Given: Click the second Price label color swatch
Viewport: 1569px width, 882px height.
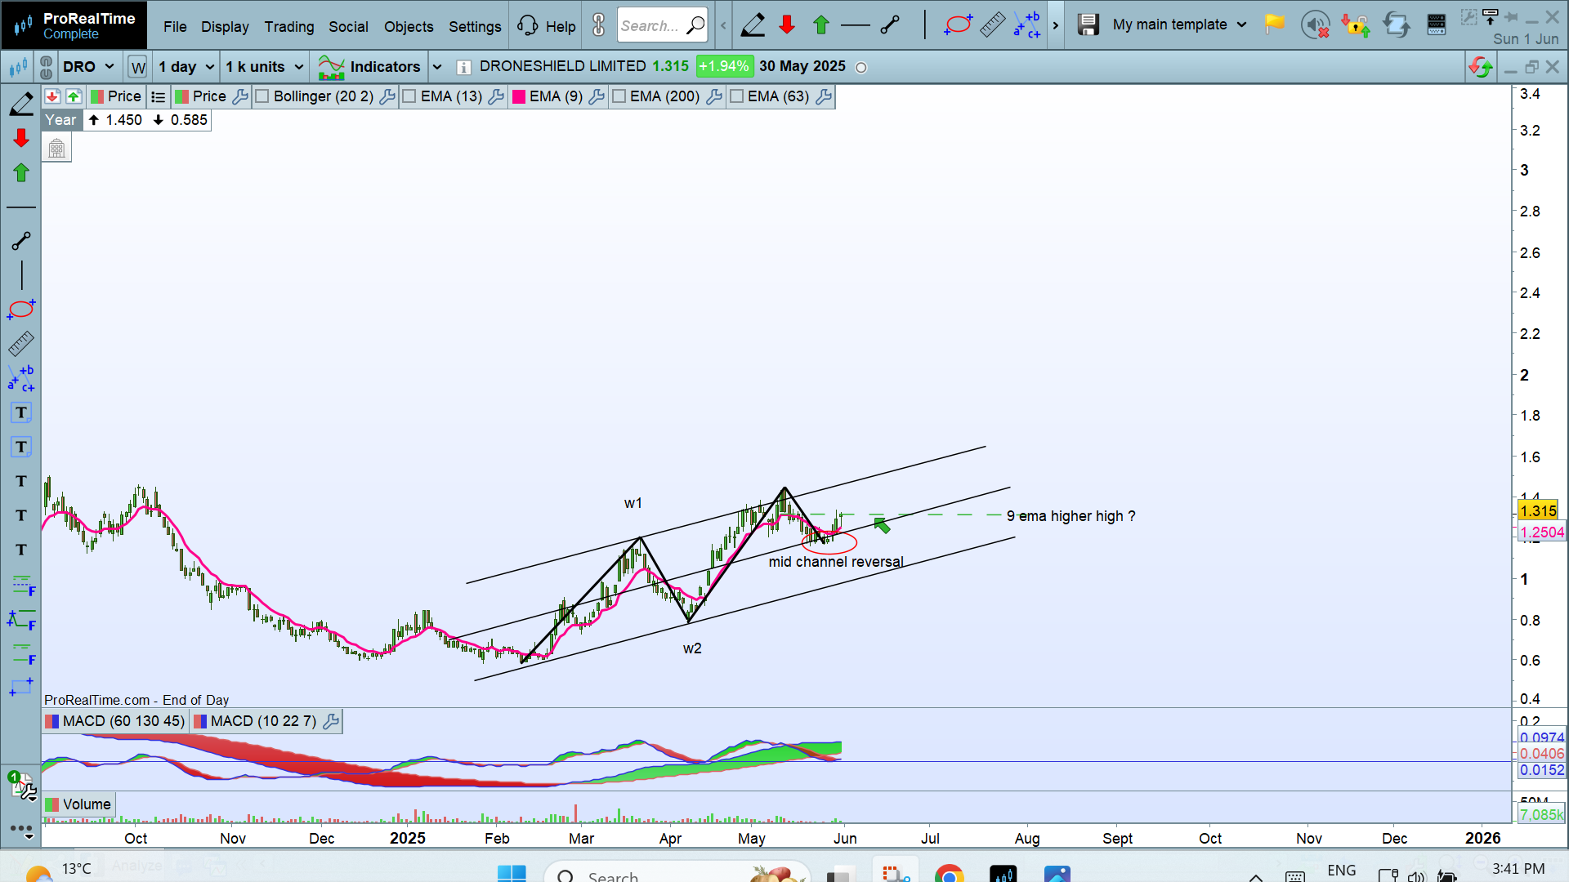Looking at the screenshot, I should click(181, 96).
